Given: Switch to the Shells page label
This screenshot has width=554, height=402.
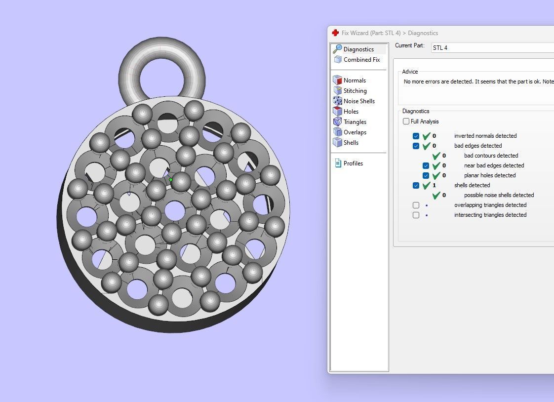Looking at the screenshot, I should (x=351, y=143).
